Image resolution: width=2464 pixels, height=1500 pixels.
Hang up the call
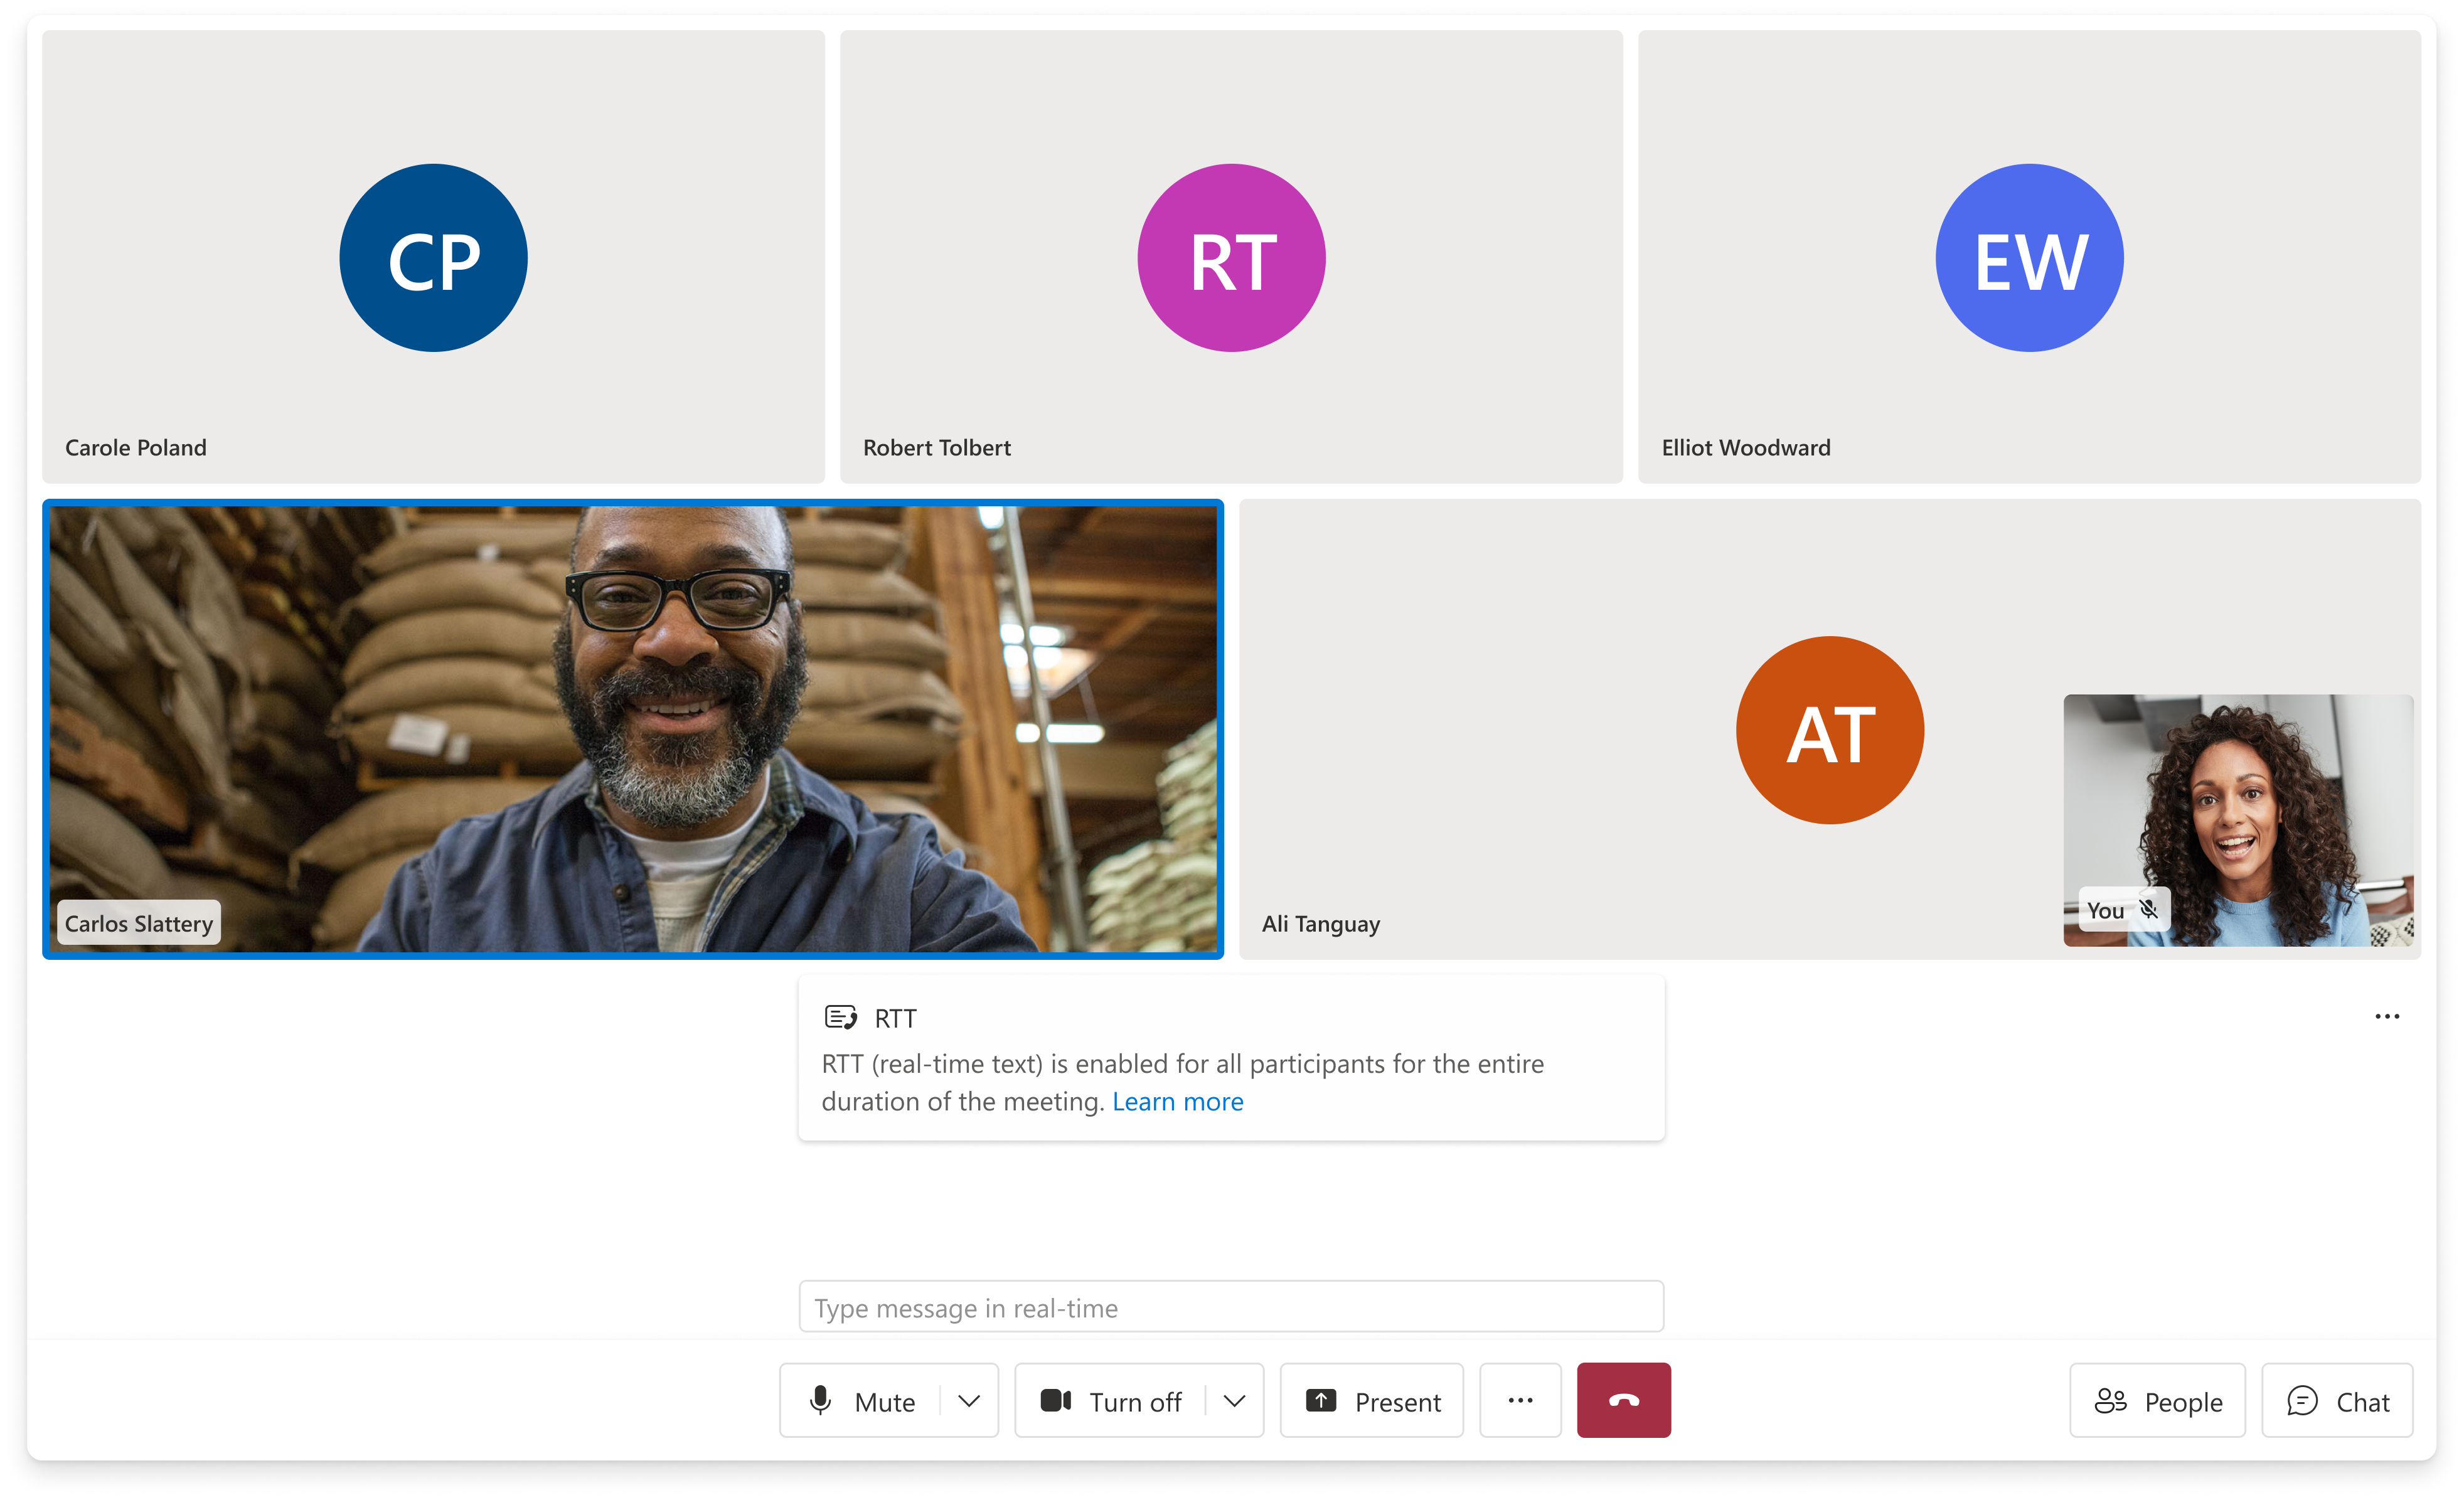[1622, 1401]
